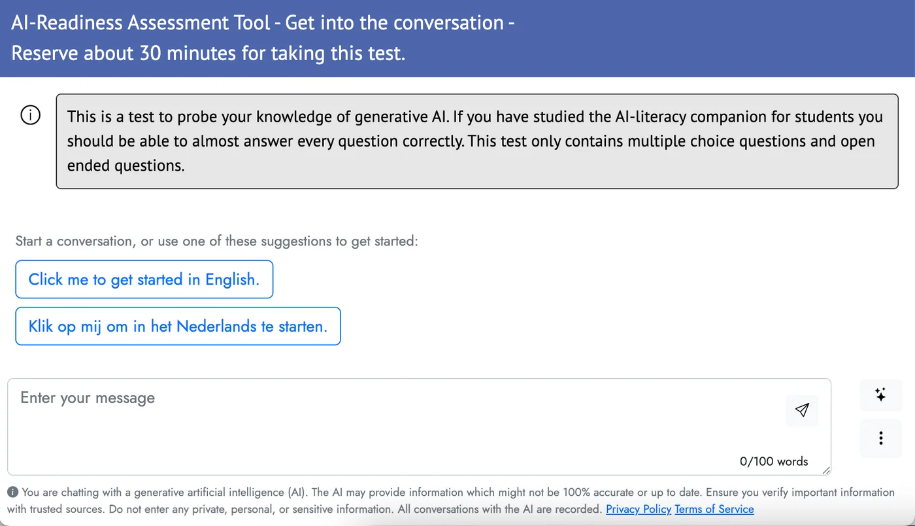Screen dimensions: 915x526
Task: Click the '0/100 words' counter
Action: (774, 461)
